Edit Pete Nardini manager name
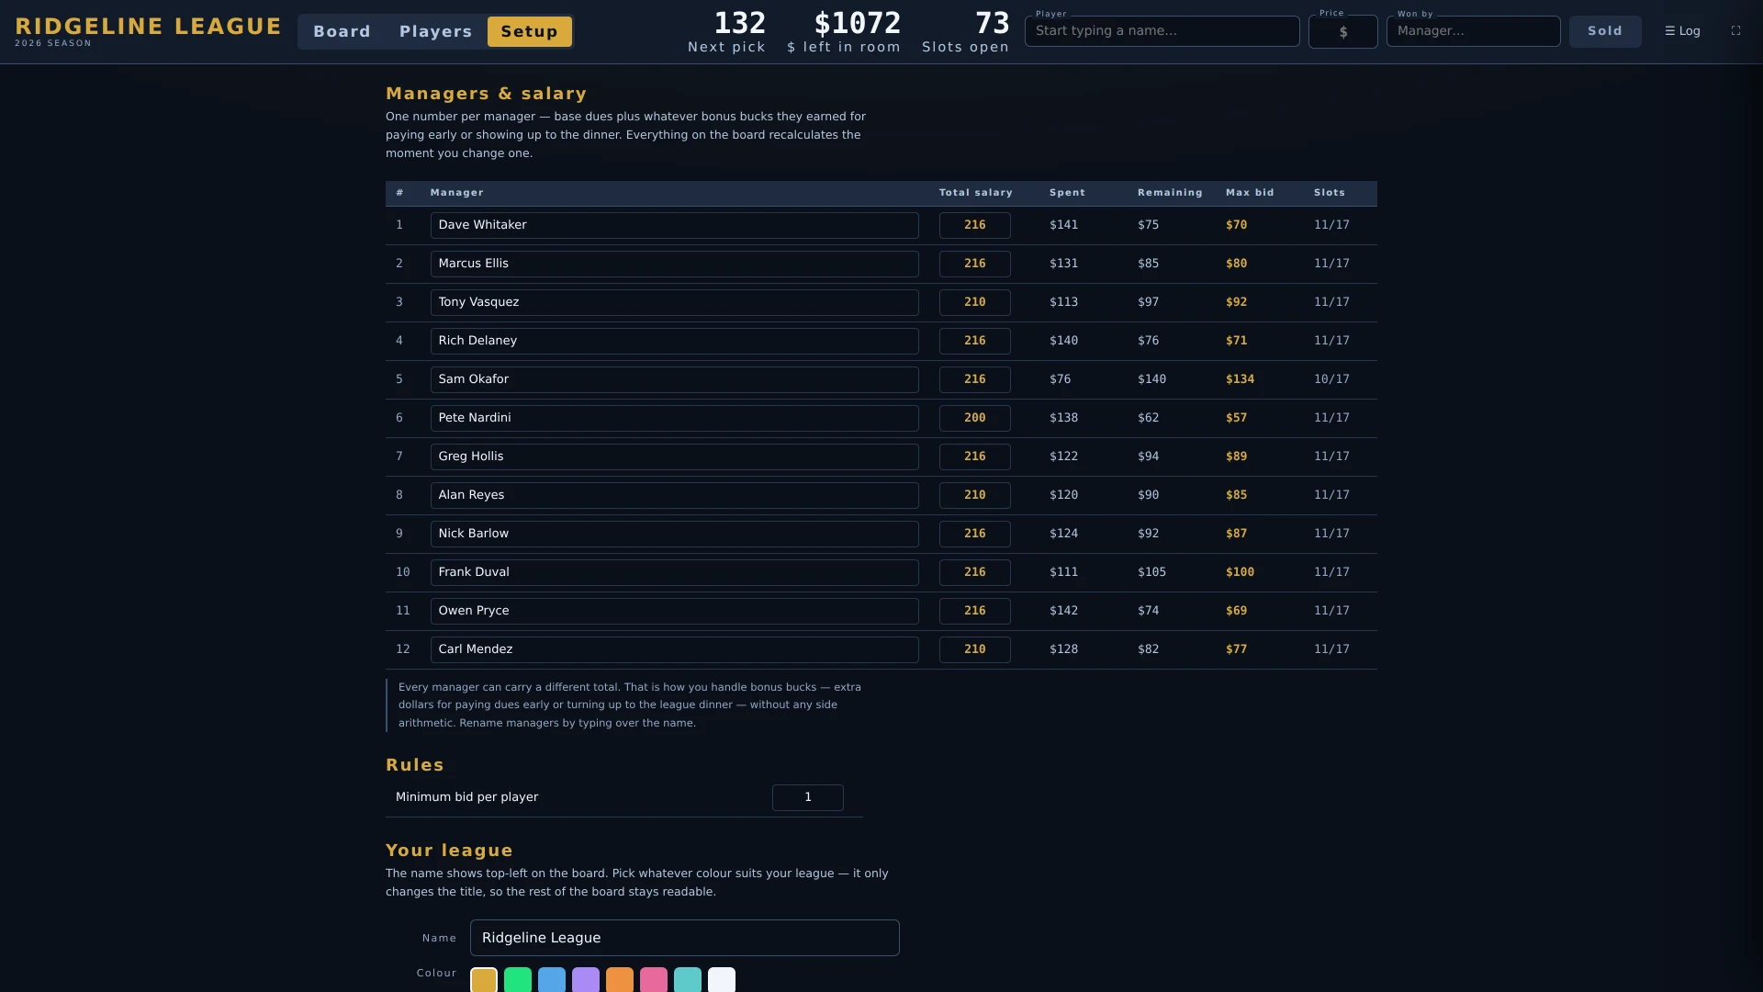This screenshot has width=1763, height=992. coord(674,418)
